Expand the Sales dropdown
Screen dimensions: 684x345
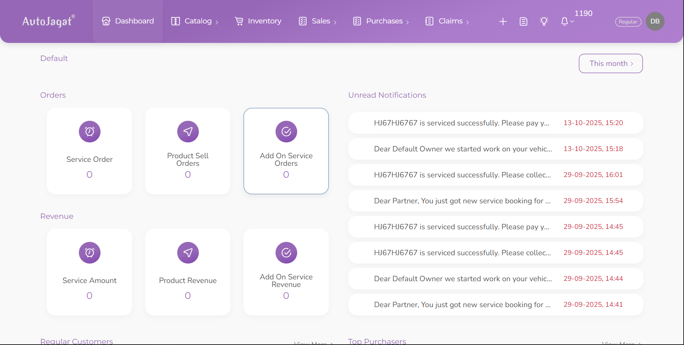tap(321, 21)
